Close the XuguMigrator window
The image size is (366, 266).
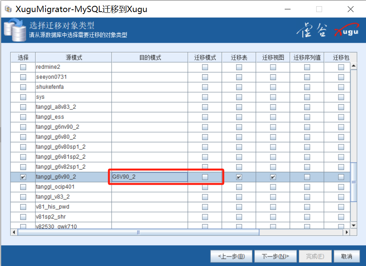(x=350, y=9)
